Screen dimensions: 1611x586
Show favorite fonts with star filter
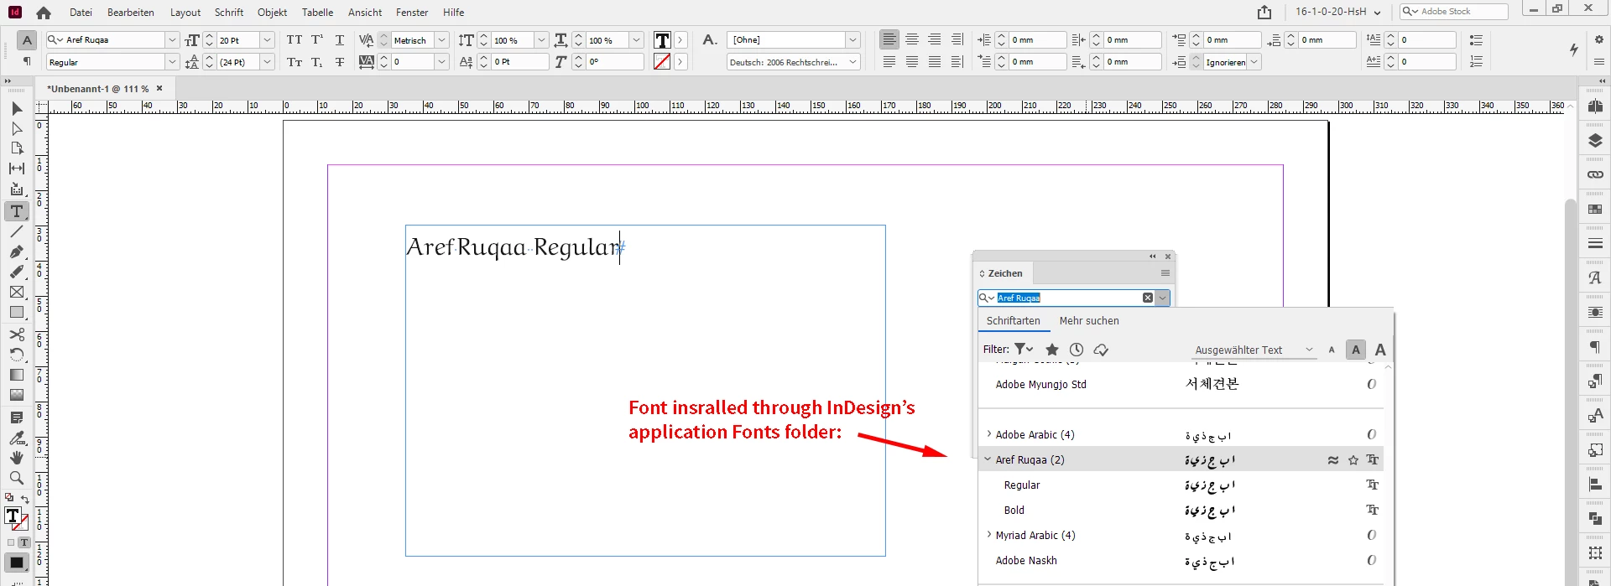(x=1052, y=350)
